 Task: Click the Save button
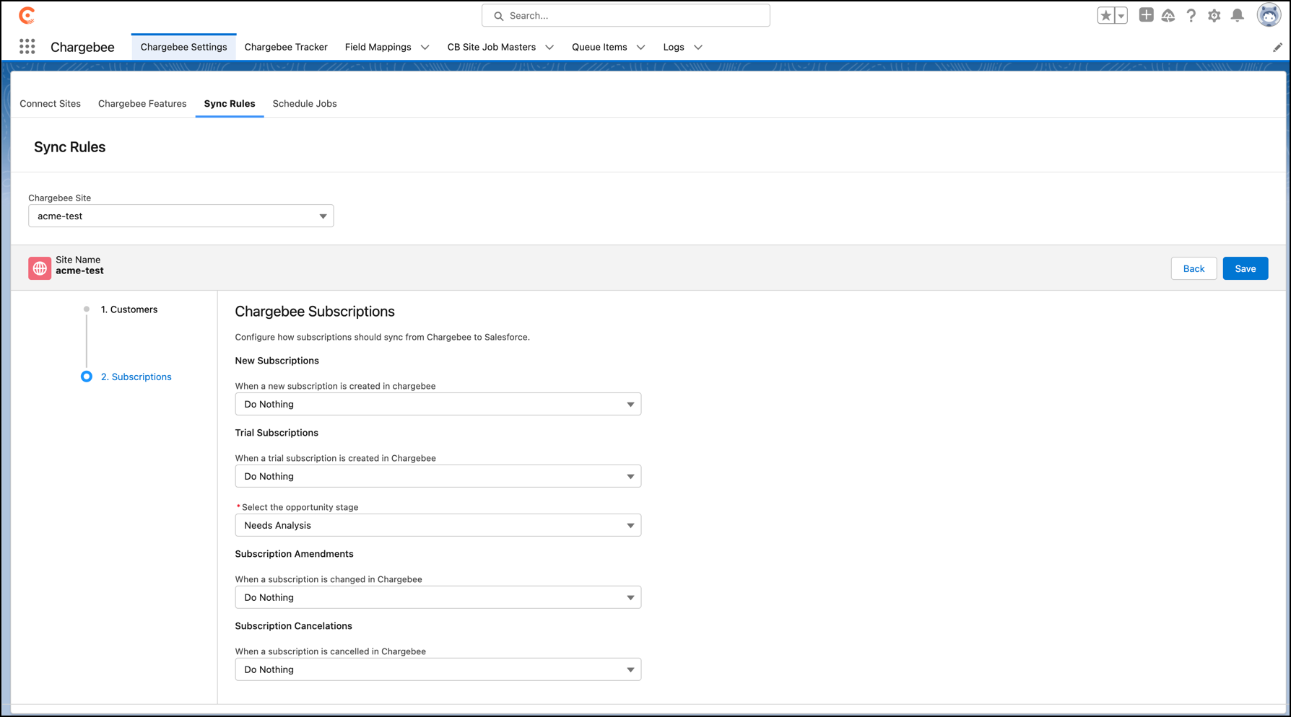click(x=1245, y=268)
